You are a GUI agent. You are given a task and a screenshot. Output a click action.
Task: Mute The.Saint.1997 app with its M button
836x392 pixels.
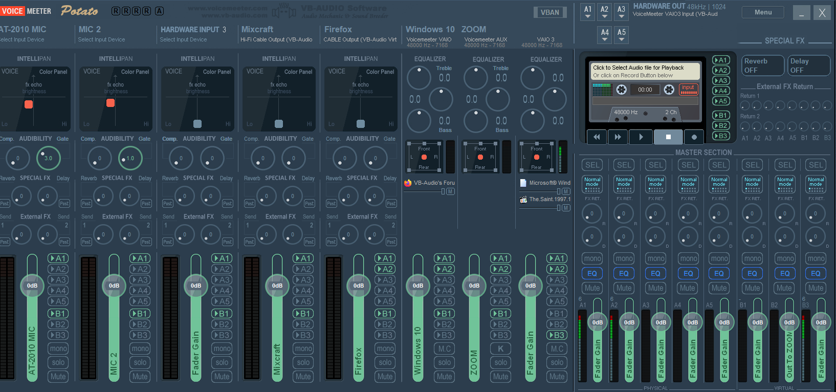coord(566,208)
